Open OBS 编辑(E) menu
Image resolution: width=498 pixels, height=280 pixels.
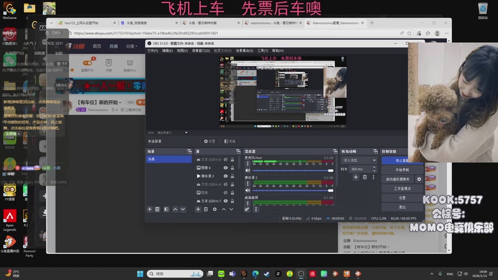(x=167, y=50)
